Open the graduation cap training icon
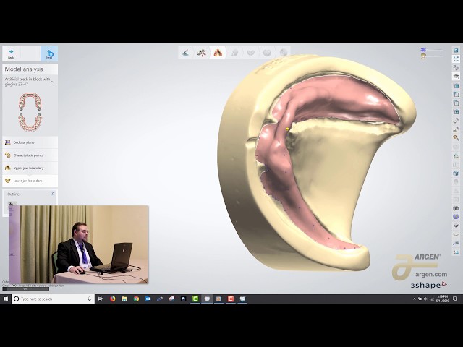This screenshot has height=347, width=463. click(456, 77)
